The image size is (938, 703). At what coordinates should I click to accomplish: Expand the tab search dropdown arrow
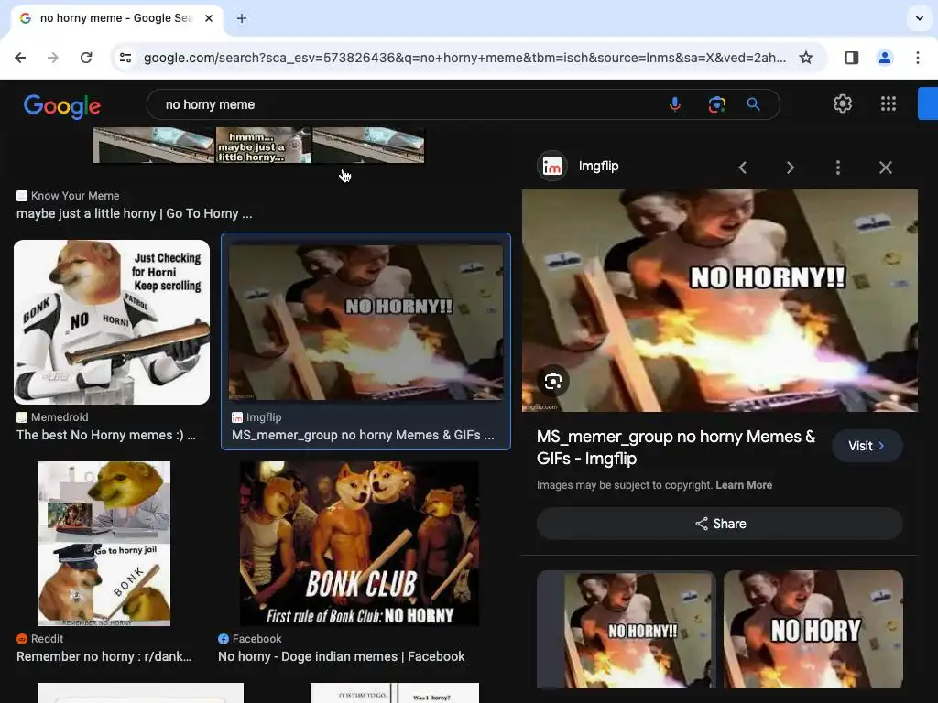(x=920, y=18)
